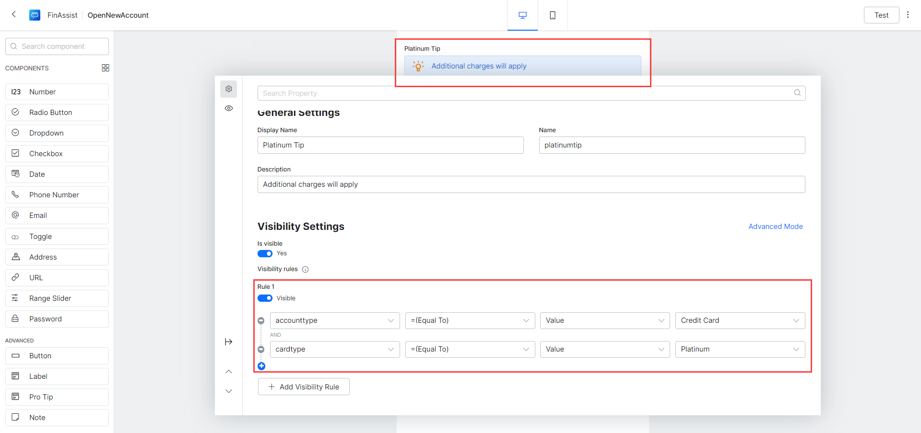Image resolution: width=921 pixels, height=433 pixels.
Task: Turn off the Is visible toggle
Action: point(265,253)
